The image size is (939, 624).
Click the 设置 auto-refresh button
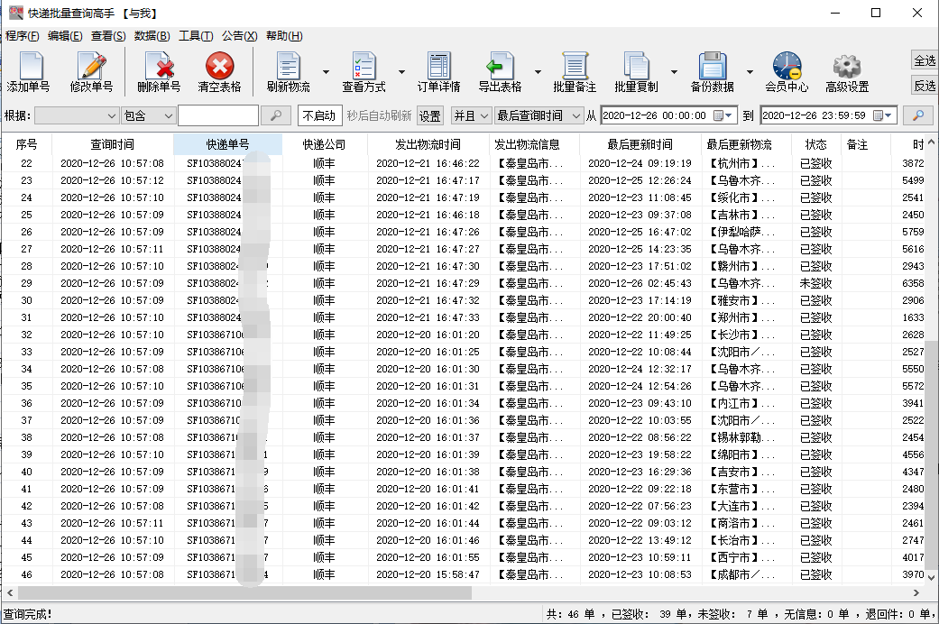coord(429,115)
